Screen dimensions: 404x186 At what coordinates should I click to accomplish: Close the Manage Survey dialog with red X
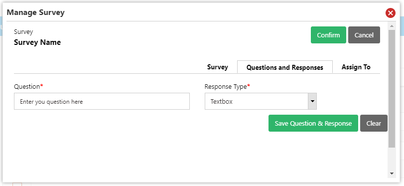click(391, 12)
